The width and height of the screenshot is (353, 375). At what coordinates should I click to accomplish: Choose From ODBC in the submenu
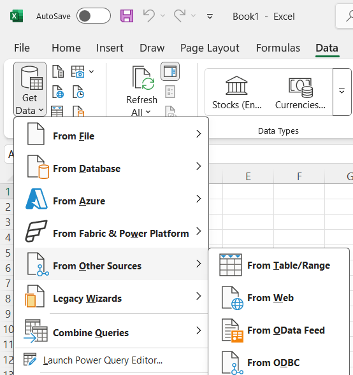[279, 362]
